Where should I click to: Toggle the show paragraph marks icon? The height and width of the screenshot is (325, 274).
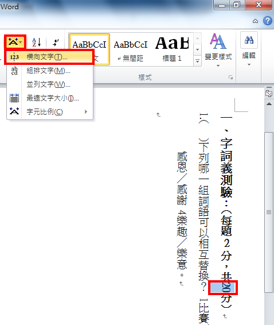(x=55, y=42)
